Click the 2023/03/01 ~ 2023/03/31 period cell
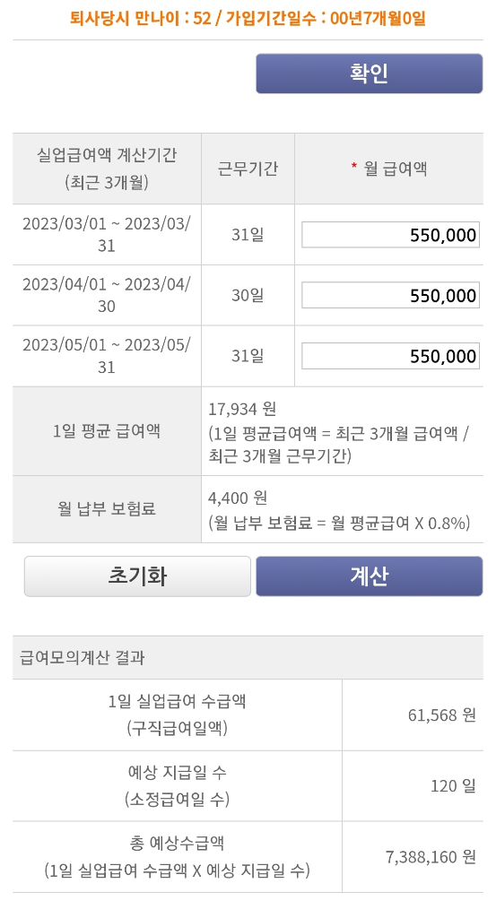 (x=107, y=234)
